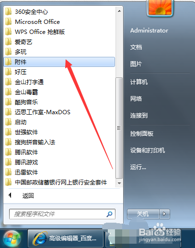
Task: Click the Windows Start orb
Action: click(x=12, y=239)
